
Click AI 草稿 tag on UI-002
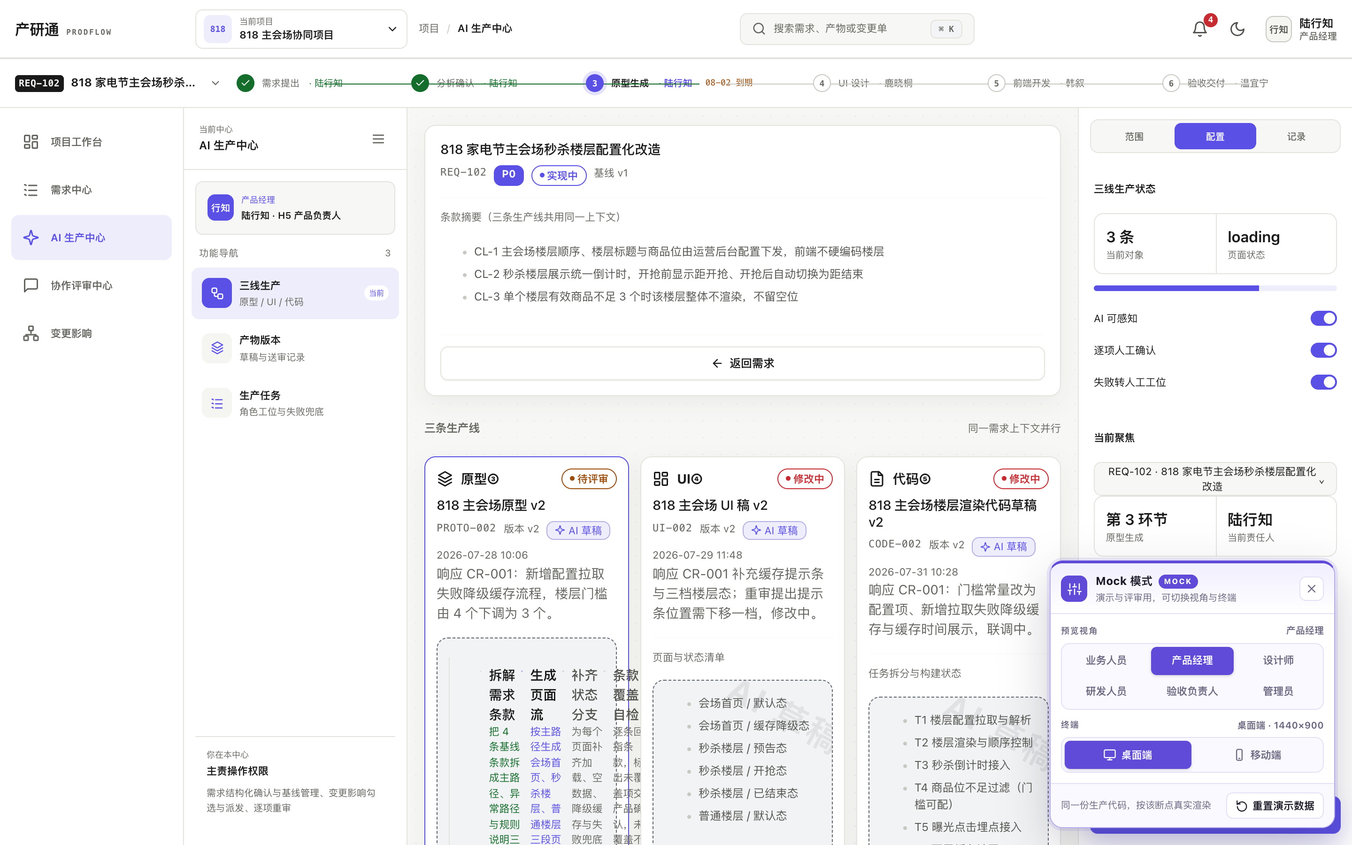click(774, 530)
